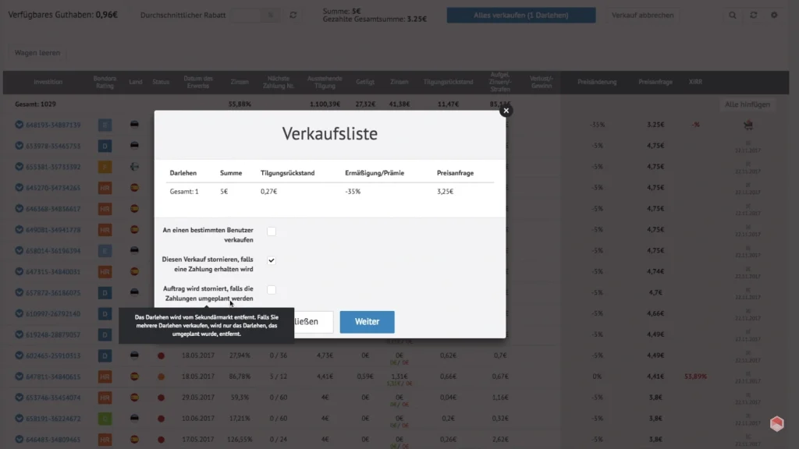Tick 'Auftrag wird storniert' rescheduled payments checkbox

[272, 290]
